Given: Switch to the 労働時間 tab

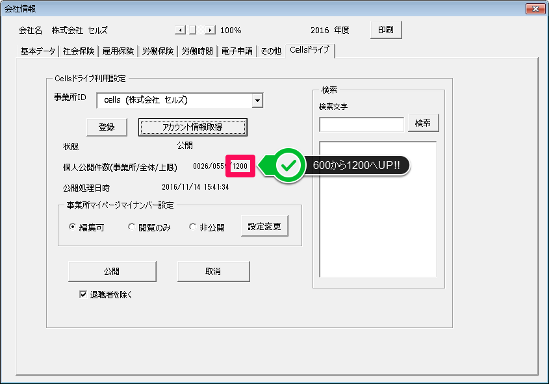Looking at the screenshot, I should pyautogui.click(x=197, y=51).
